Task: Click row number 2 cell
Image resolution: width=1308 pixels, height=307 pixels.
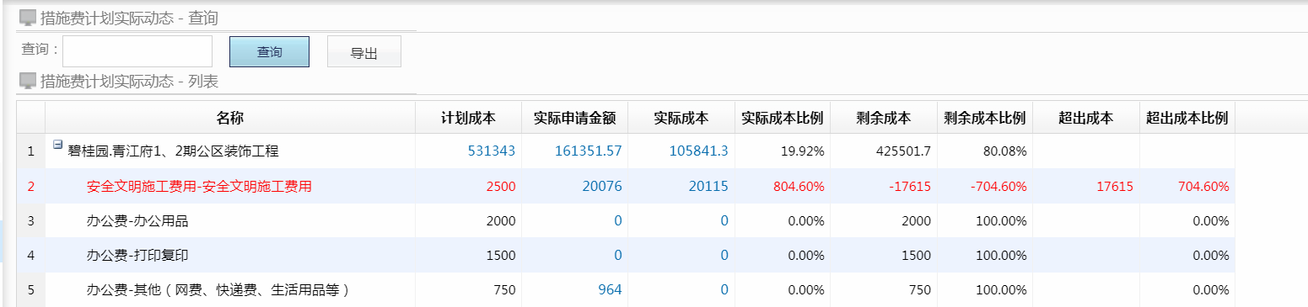Action: click(31, 187)
